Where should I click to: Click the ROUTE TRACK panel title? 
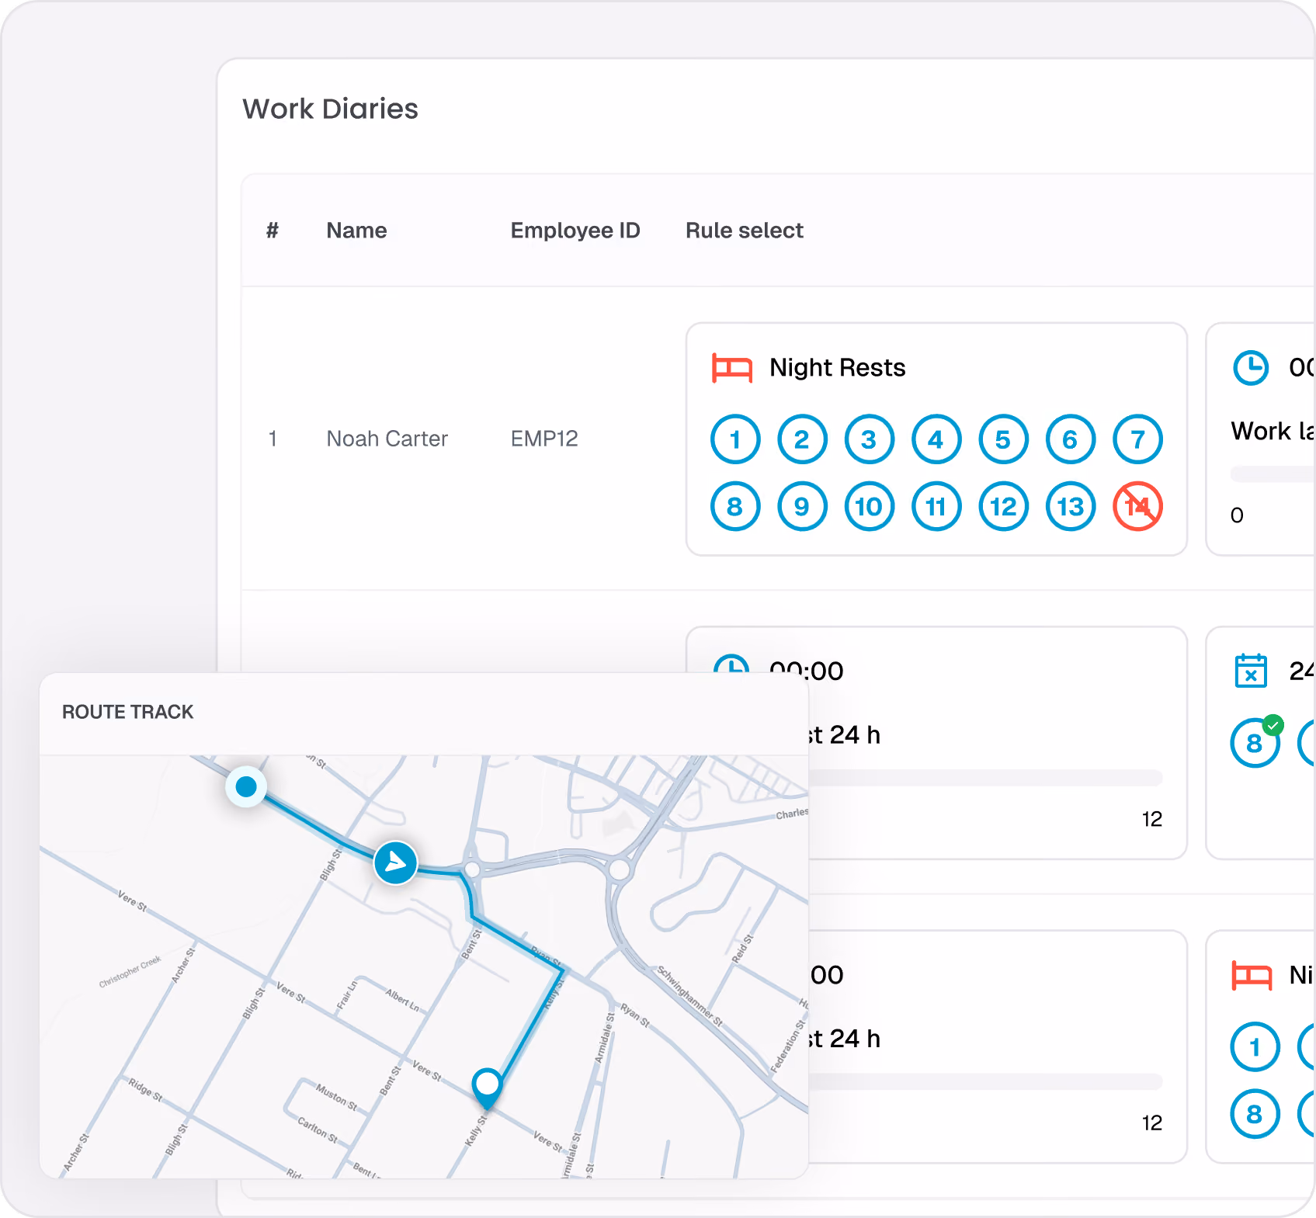[127, 712]
